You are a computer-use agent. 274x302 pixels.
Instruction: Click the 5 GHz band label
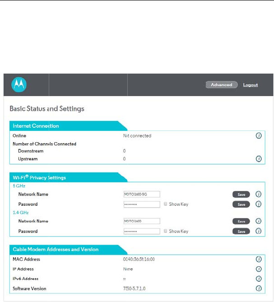pos(19,186)
